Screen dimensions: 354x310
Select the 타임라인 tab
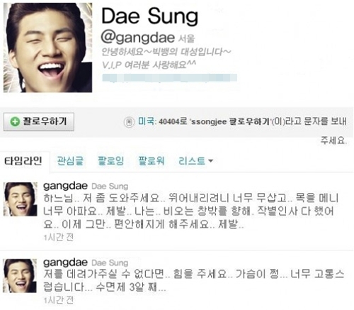[x=23, y=161]
